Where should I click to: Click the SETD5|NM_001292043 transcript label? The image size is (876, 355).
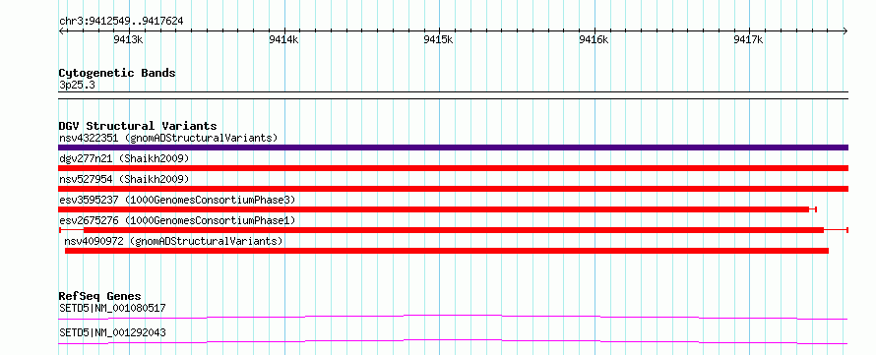(112, 333)
